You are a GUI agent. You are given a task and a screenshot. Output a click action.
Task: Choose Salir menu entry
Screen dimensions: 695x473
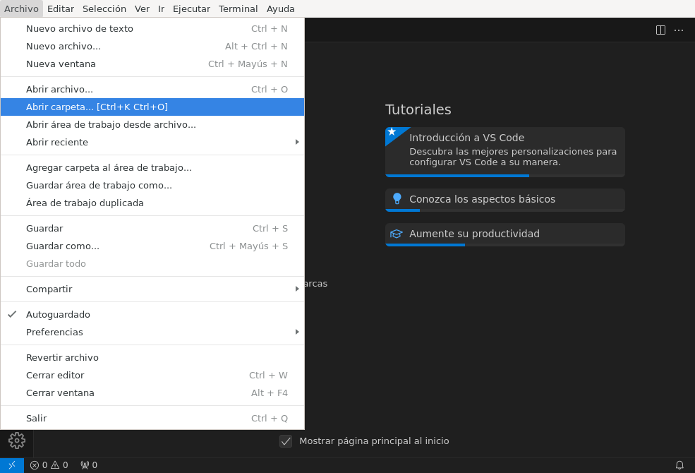coord(152,418)
